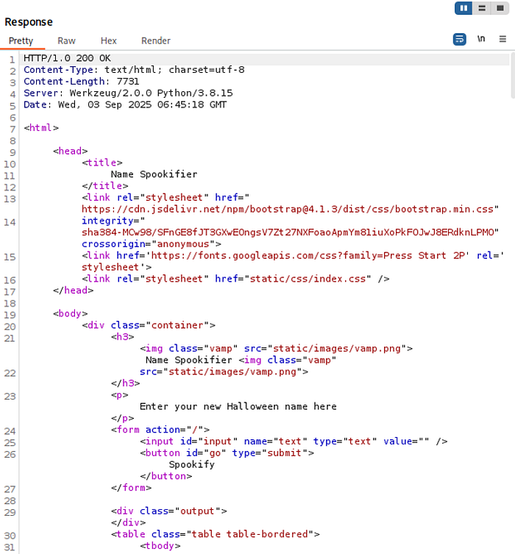Screen dimensions: 515x554
Task: Click the "anonymous" crossorigin value
Action: (183, 244)
